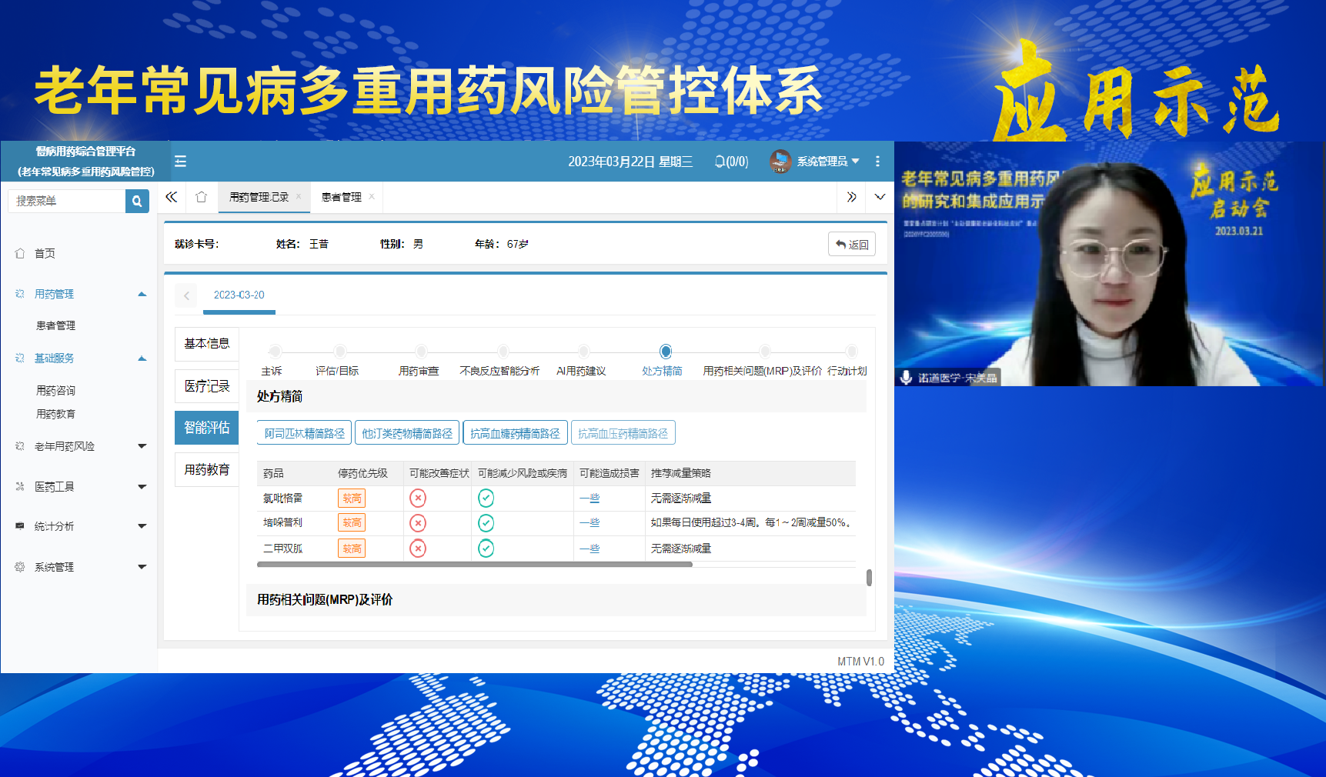Close the 患者管理 tab
1326x777 pixels.
click(x=372, y=197)
